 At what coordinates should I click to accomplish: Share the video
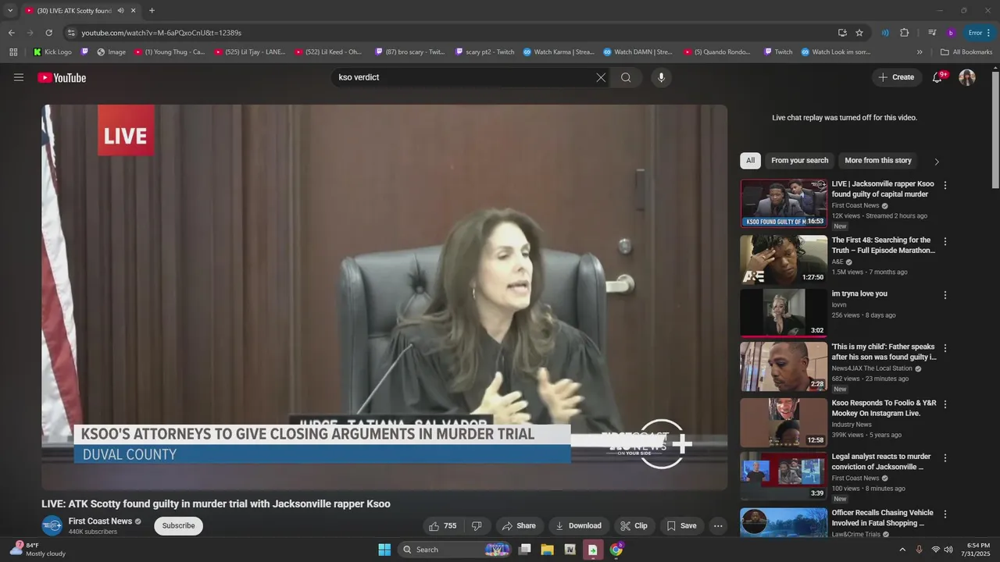pyautogui.click(x=519, y=525)
